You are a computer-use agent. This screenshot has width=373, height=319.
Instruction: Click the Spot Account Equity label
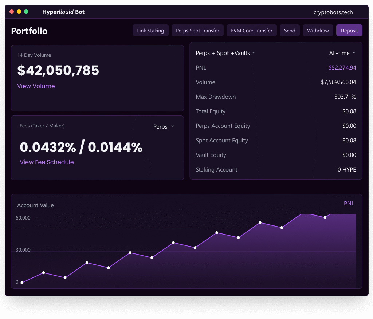point(222,141)
